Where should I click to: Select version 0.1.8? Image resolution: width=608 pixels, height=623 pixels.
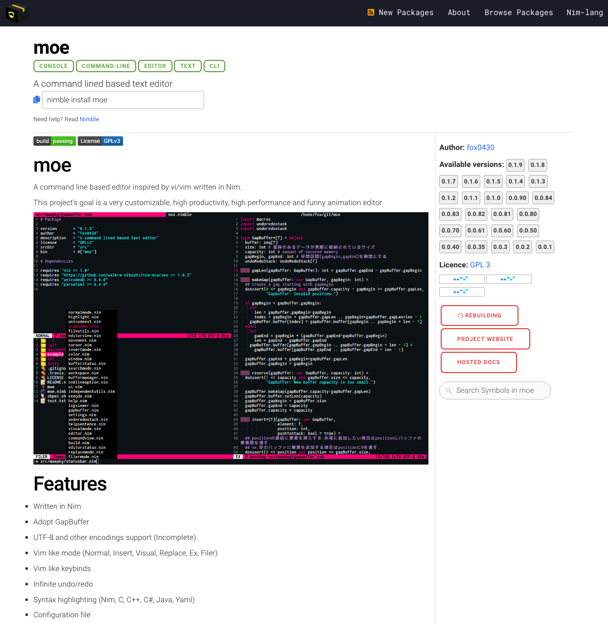pyautogui.click(x=538, y=165)
